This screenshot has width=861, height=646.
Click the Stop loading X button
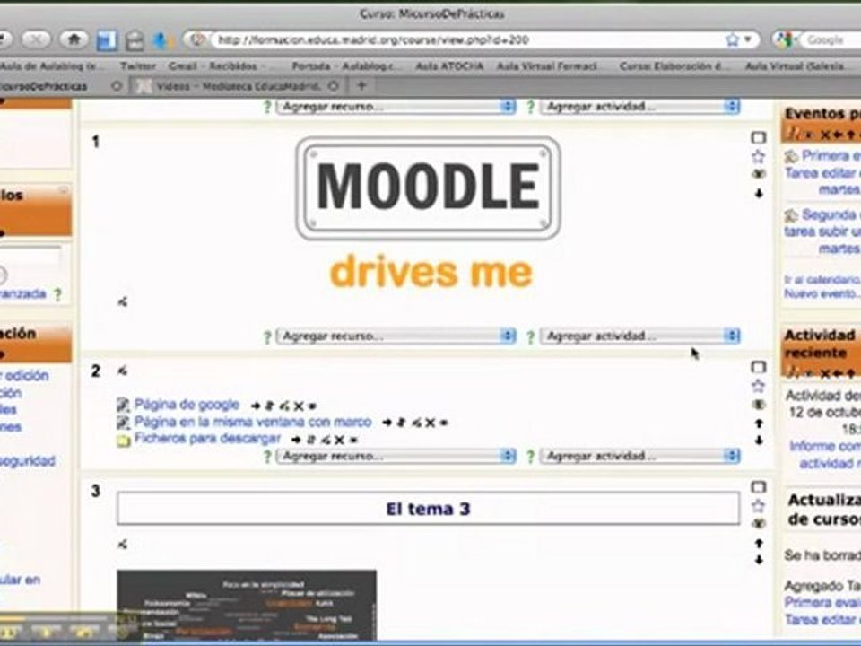[x=36, y=39]
